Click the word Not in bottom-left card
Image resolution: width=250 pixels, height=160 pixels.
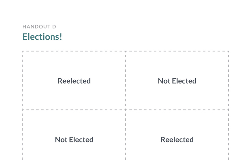[x=61, y=140]
